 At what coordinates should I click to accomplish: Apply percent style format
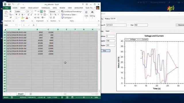click(55, 15)
